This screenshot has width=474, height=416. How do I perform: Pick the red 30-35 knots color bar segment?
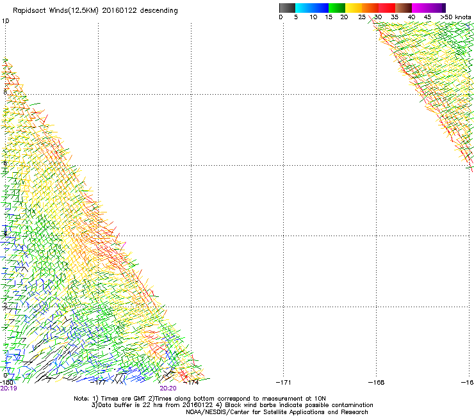pyautogui.click(x=387, y=8)
